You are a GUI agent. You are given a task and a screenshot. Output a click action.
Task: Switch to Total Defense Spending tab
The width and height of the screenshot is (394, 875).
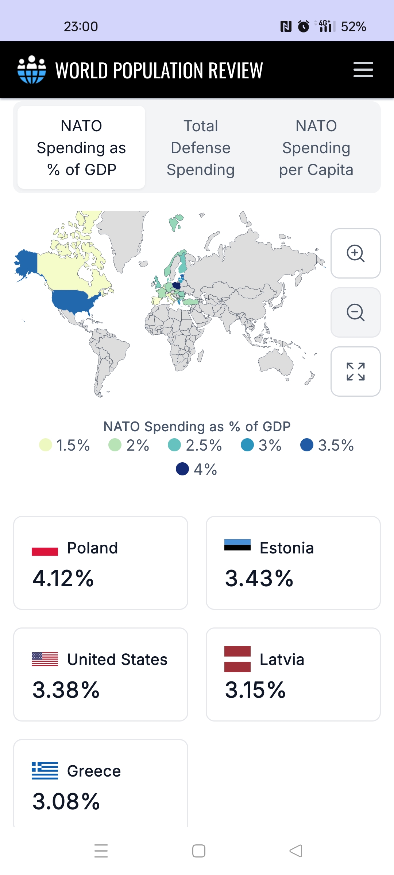click(x=200, y=148)
